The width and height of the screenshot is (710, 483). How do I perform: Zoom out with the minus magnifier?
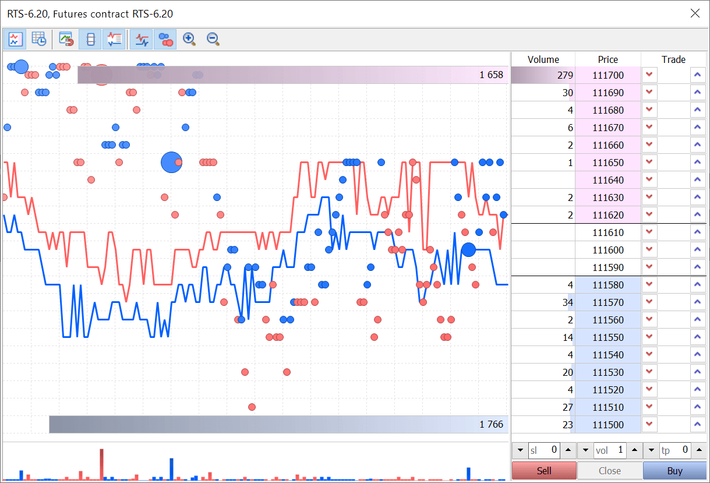click(213, 39)
